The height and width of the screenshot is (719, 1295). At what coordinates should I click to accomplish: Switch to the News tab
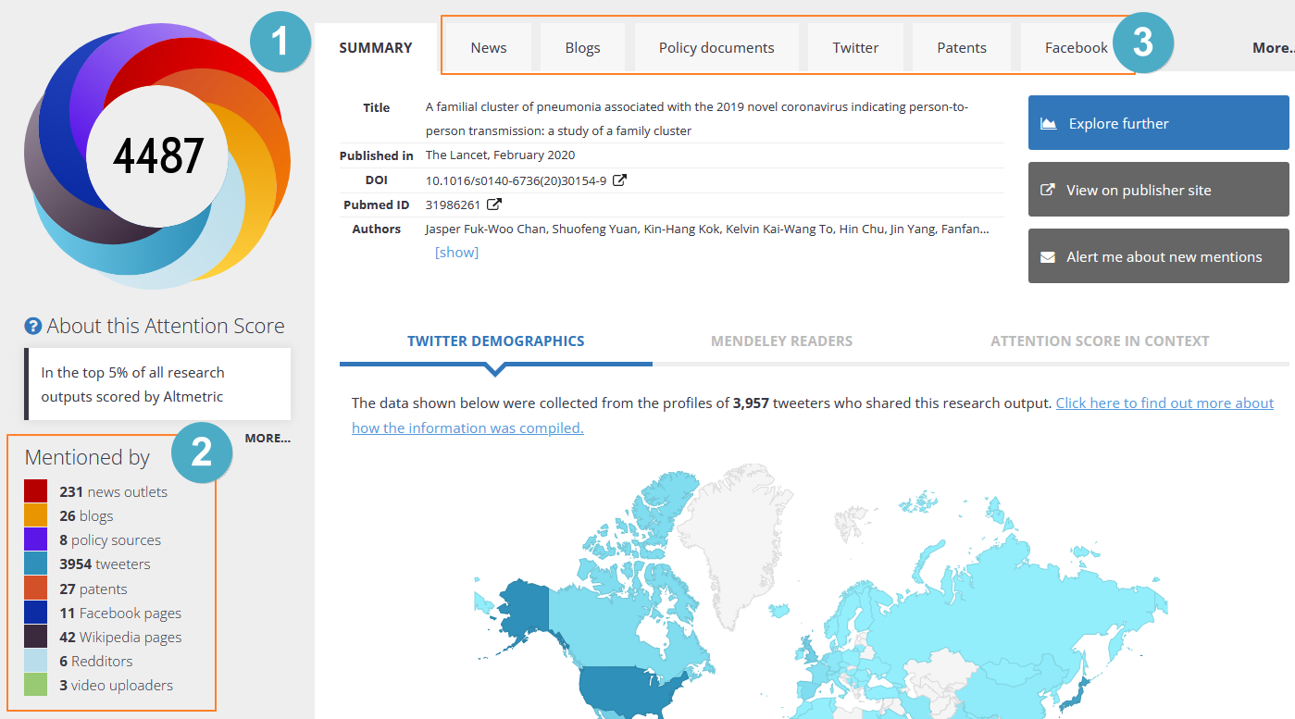tap(488, 47)
